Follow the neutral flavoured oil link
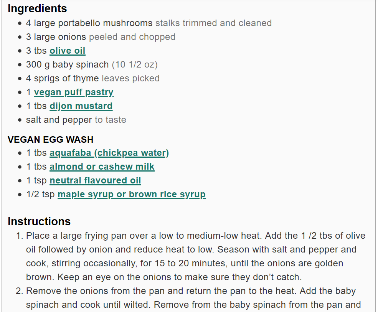 pyautogui.click(x=95, y=180)
